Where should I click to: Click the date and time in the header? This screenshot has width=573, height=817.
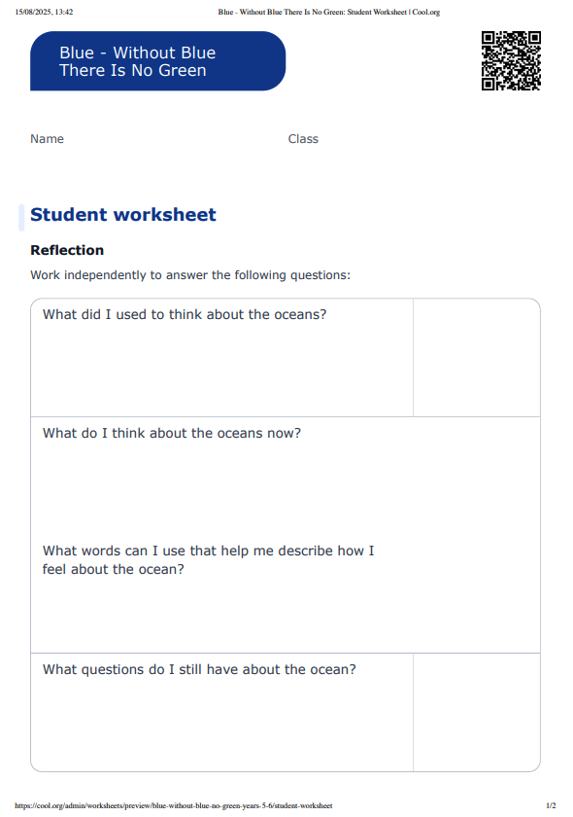pyautogui.click(x=44, y=12)
